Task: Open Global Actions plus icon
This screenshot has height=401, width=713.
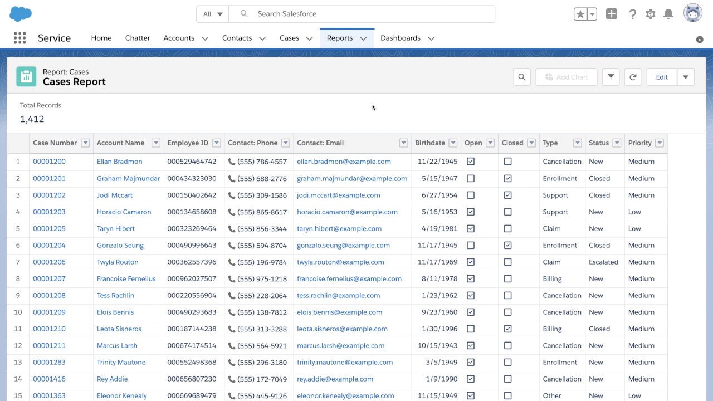Action: point(612,14)
